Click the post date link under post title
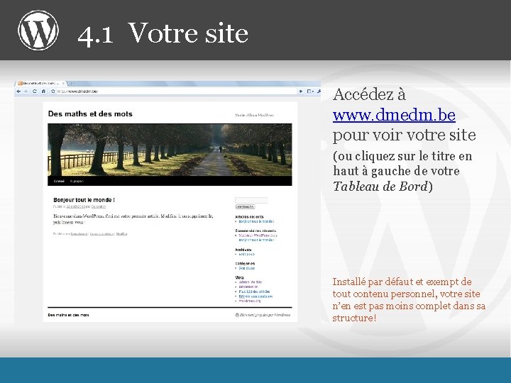The height and width of the screenshot is (383, 511). click(76, 206)
